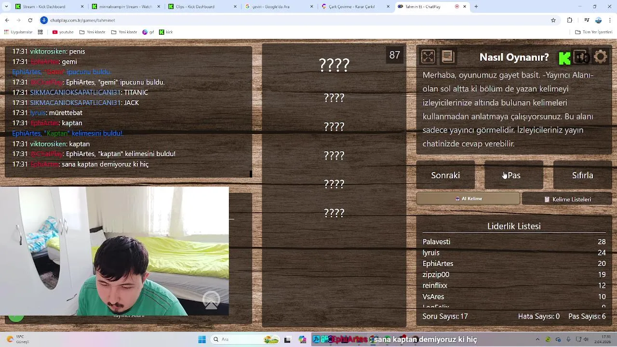This screenshot has width=617, height=347.
Task: Open the first Yeni klasör bookmark folder
Action: (93, 32)
